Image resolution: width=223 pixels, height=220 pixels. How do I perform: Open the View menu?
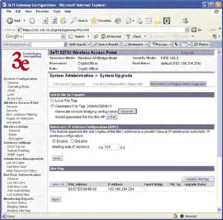[x=28, y=11]
